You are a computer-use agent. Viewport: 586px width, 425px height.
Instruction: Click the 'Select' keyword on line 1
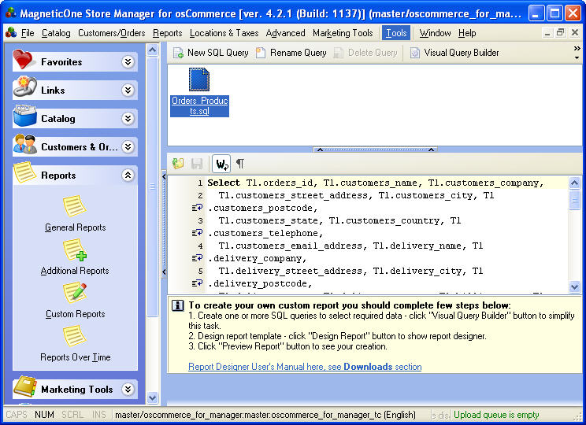click(224, 183)
